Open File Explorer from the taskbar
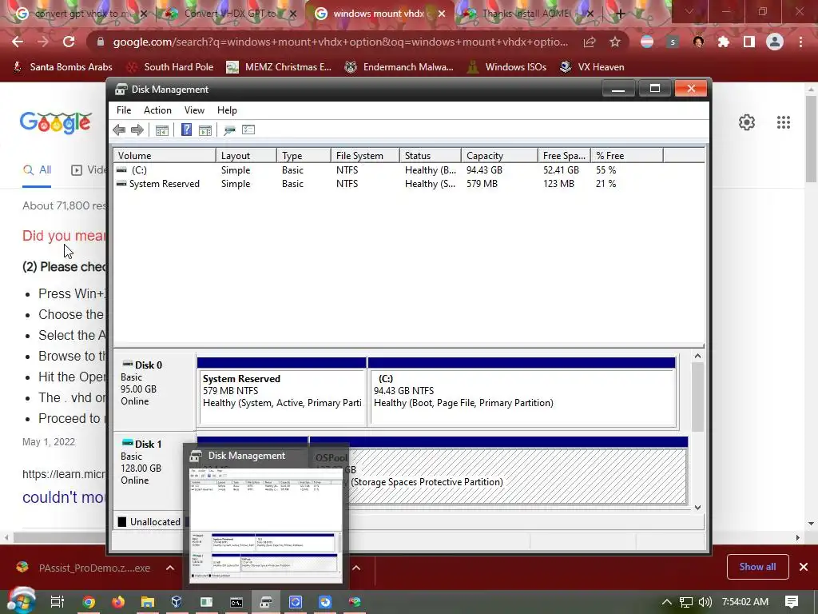The width and height of the screenshot is (818, 614). click(148, 602)
